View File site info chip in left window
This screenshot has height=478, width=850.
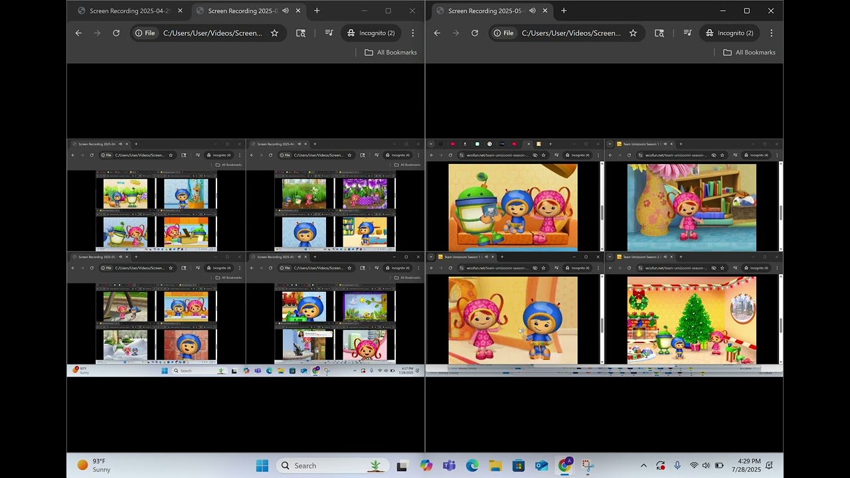145,33
